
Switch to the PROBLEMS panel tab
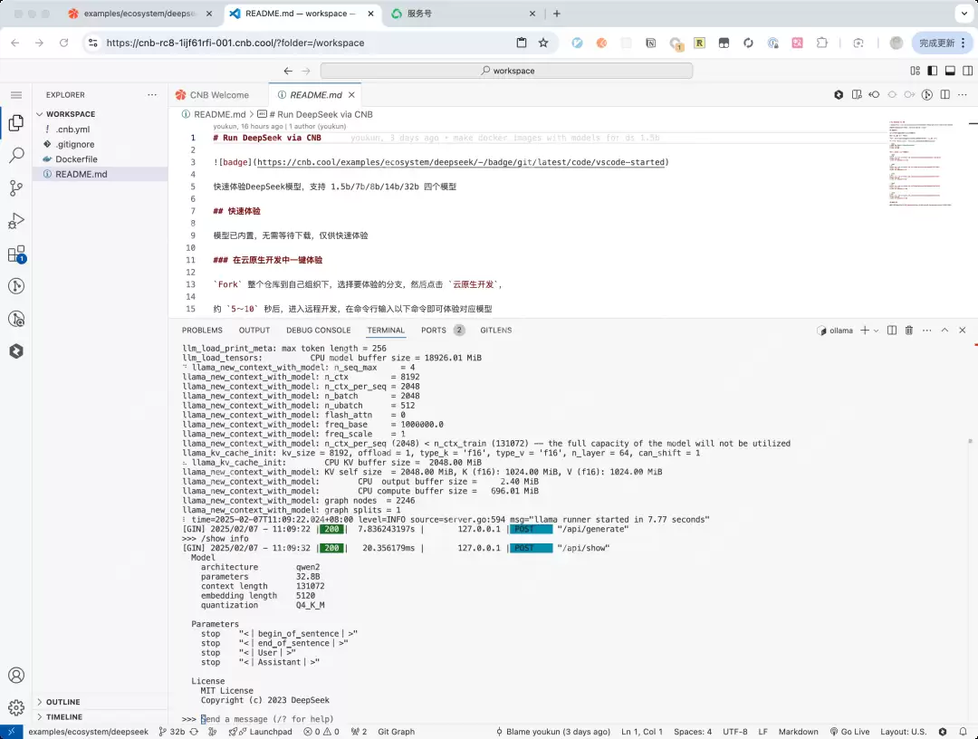(x=202, y=331)
